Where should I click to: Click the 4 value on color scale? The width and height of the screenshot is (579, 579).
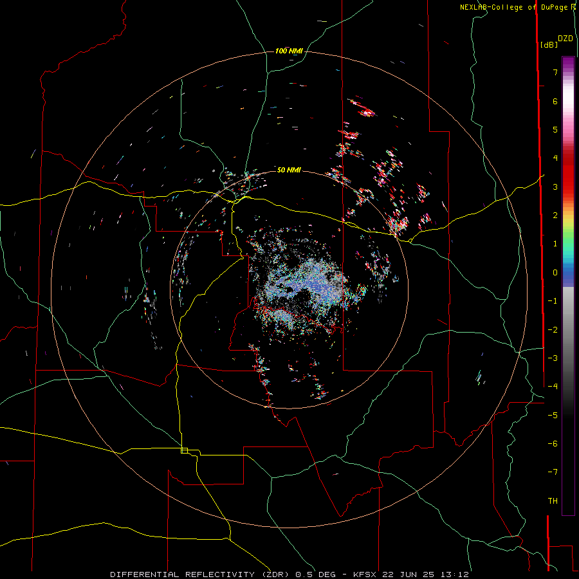click(x=555, y=158)
